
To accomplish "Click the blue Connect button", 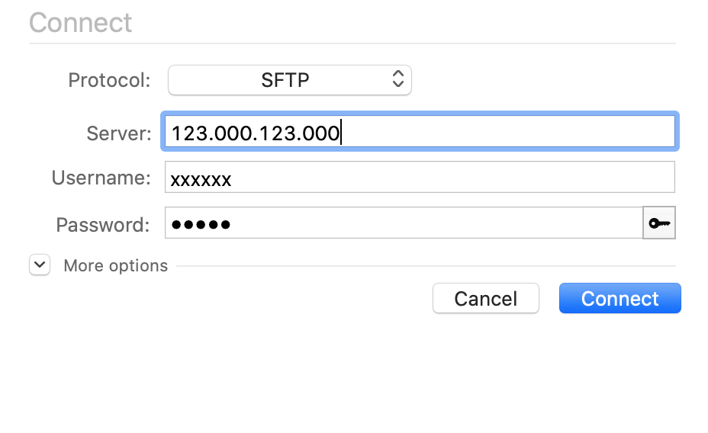I will 619,298.
